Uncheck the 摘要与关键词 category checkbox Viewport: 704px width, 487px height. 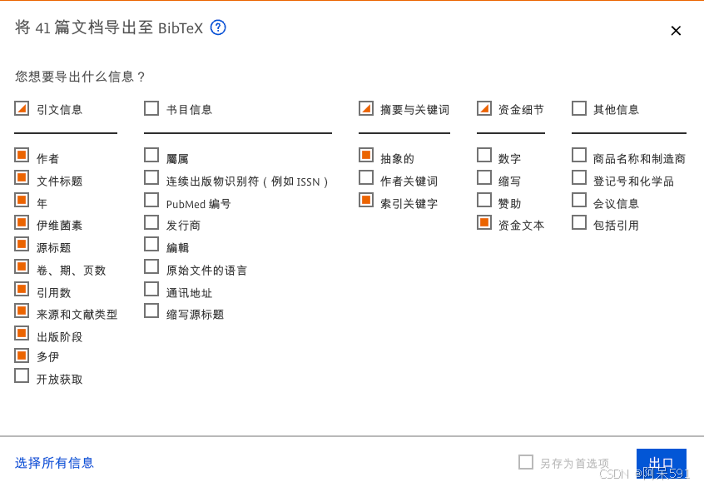coord(365,107)
